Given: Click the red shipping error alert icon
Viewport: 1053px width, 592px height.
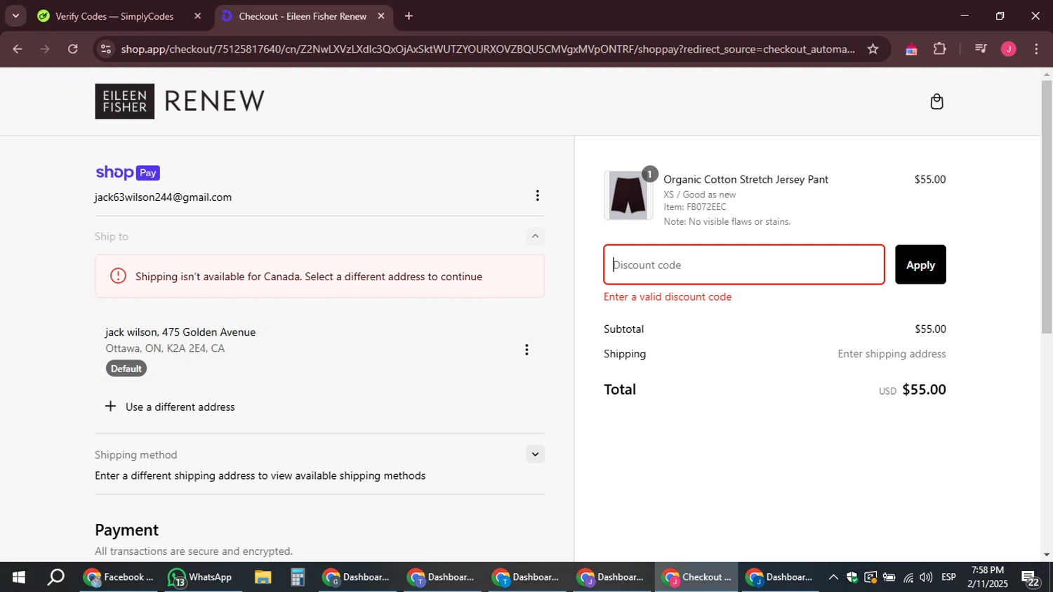Looking at the screenshot, I should 118,276.
